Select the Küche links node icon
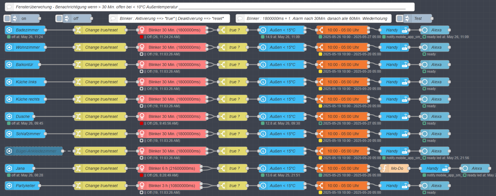Image resolution: width=496 pixels, height=196 pixels. [x=9, y=82]
